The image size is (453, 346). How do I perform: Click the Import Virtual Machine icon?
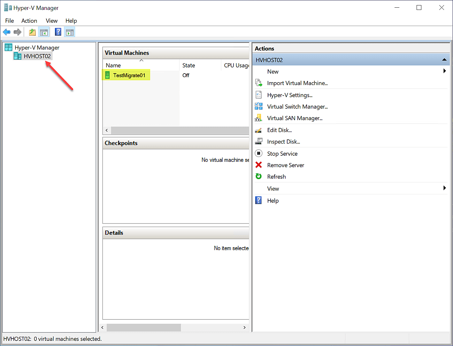[259, 83]
